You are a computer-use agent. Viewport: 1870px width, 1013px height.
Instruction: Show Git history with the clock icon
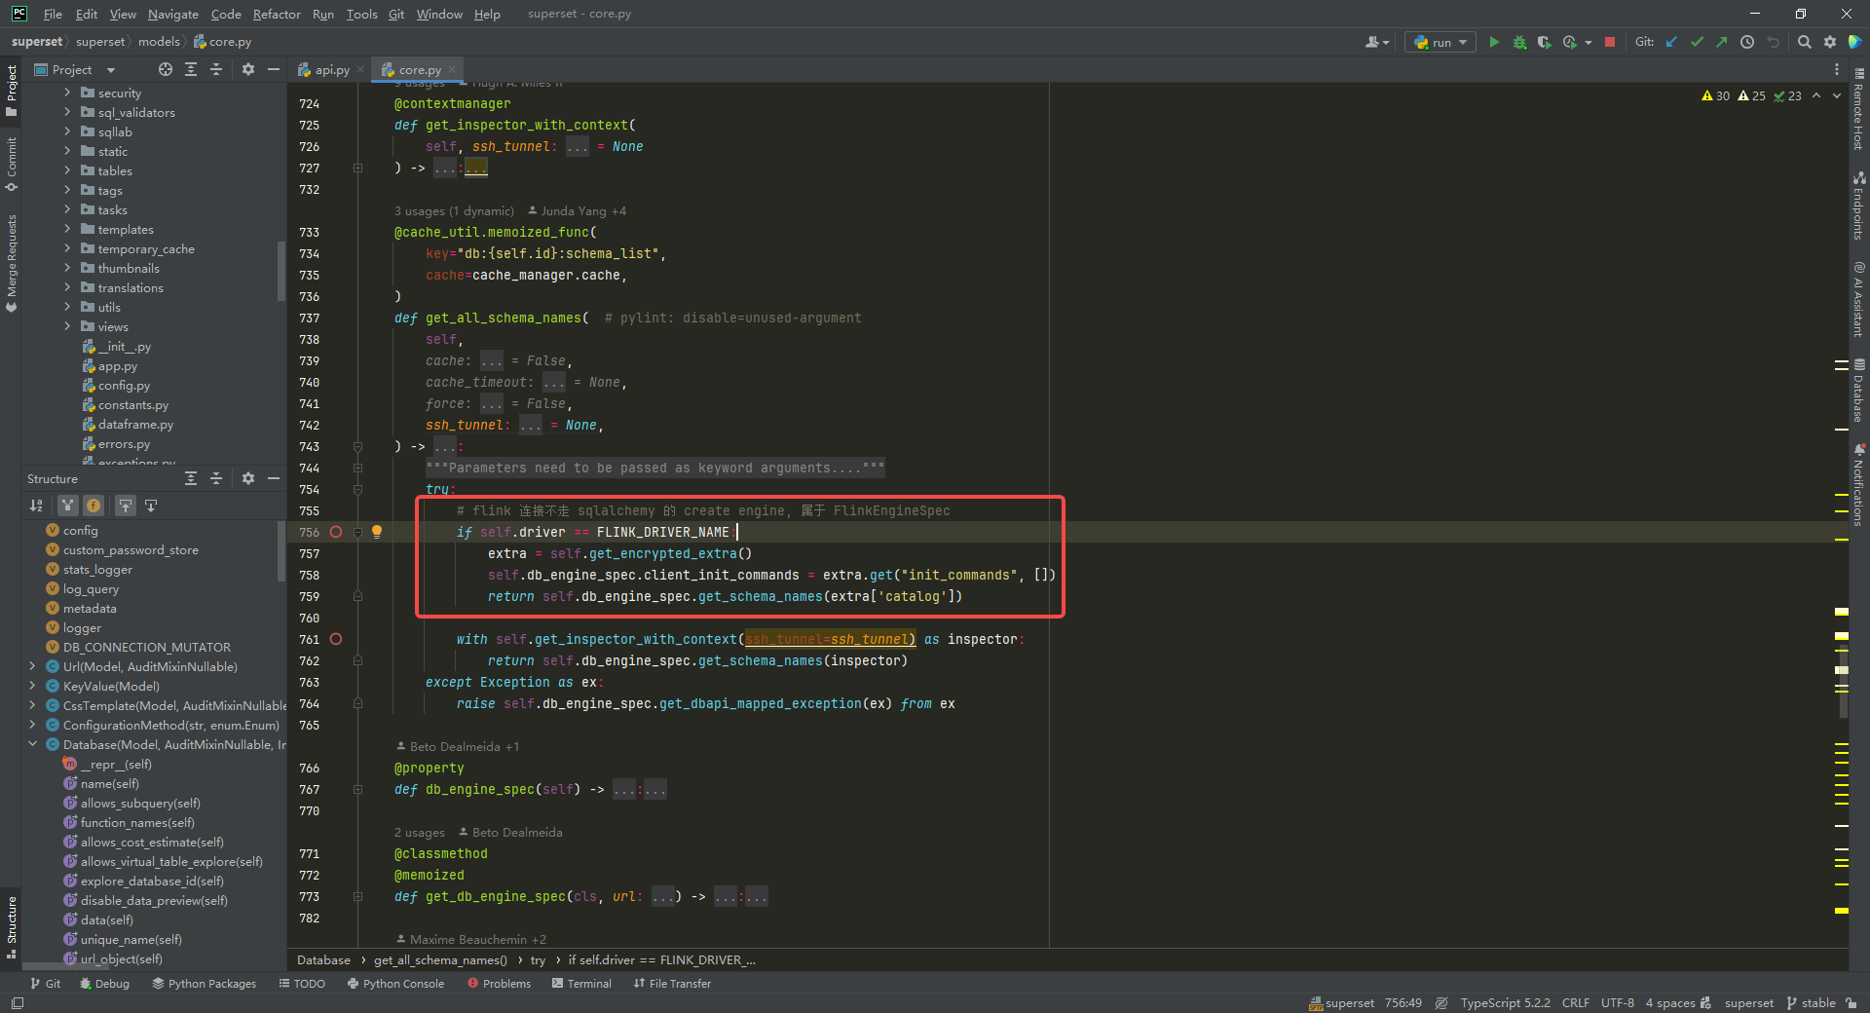coord(1747,42)
